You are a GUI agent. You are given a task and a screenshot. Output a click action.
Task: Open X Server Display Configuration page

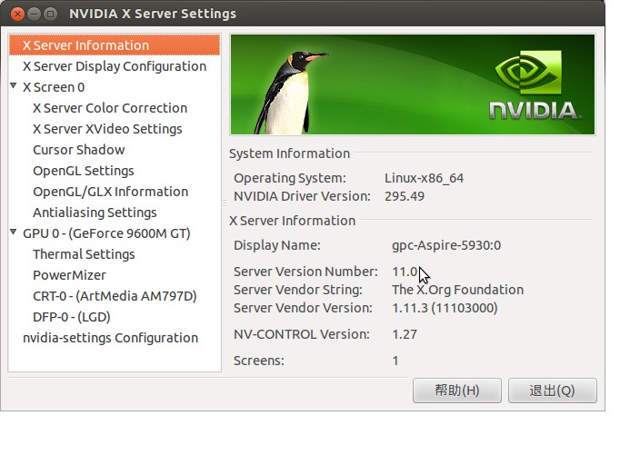click(115, 66)
